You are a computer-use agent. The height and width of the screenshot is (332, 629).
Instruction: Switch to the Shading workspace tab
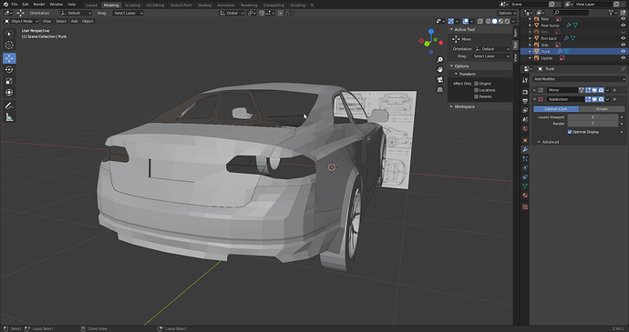pos(204,5)
